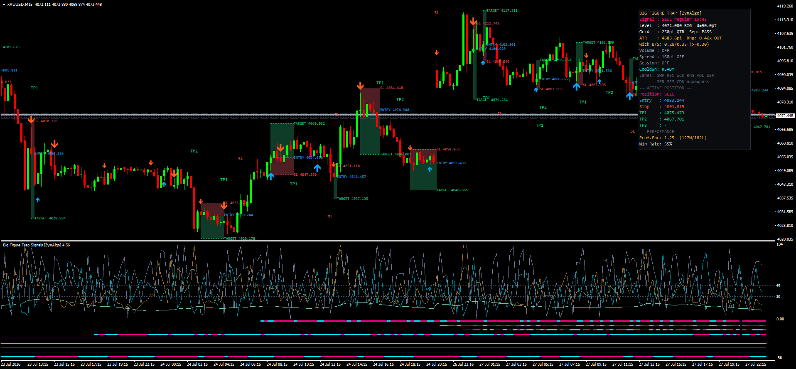Click the TARGET 4040.865 label
Viewport: 796px width, 369px height.
[x=452, y=190]
